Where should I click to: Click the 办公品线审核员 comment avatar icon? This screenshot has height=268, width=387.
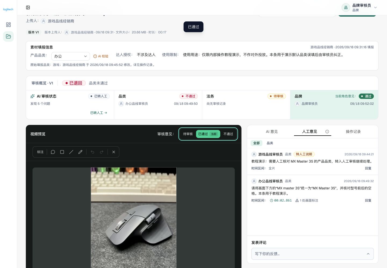click(x=254, y=181)
